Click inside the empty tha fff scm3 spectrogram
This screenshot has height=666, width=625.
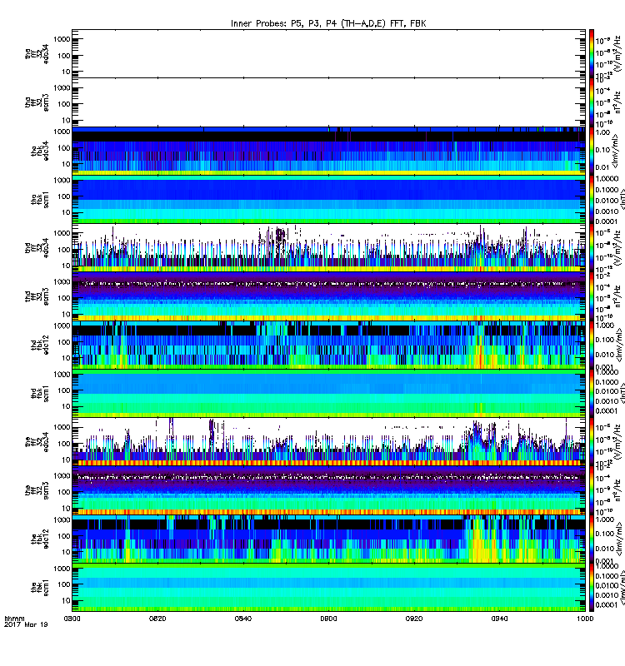328,102
